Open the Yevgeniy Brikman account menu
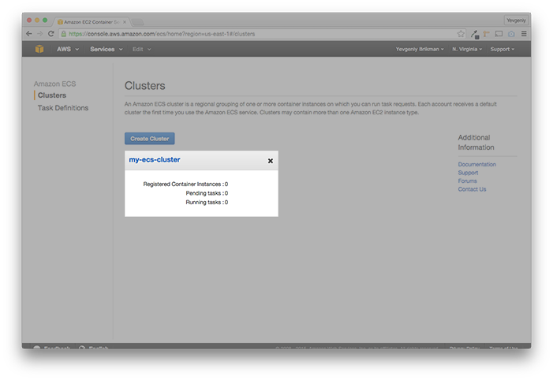553x380 pixels. pos(420,49)
